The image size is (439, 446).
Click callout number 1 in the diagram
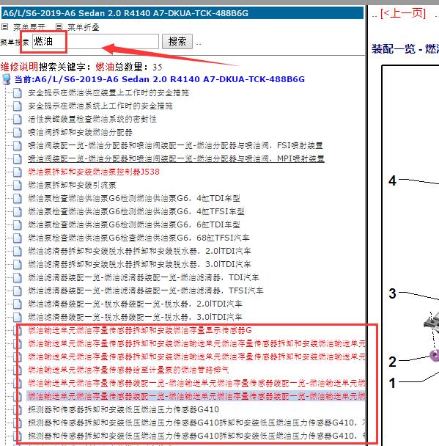pyautogui.click(x=392, y=383)
